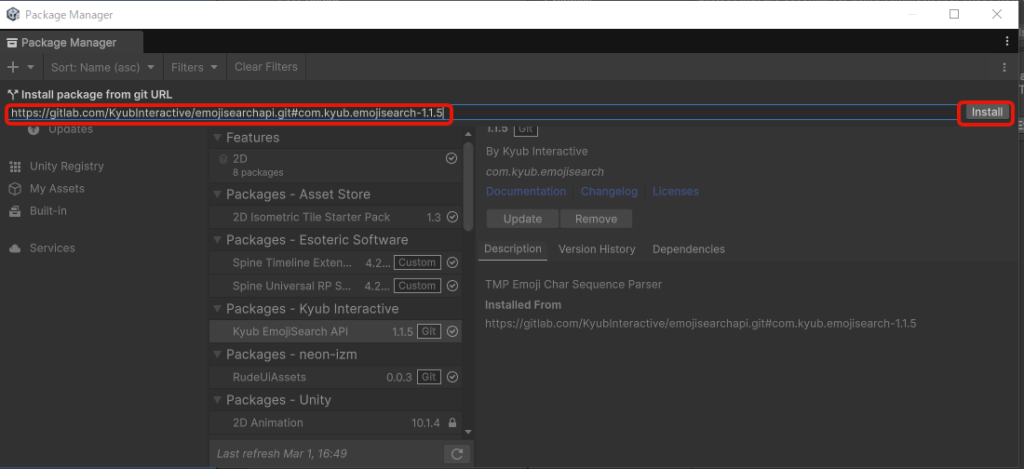Open the Filters dropdown

pyautogui.click(x=195, y=67)
